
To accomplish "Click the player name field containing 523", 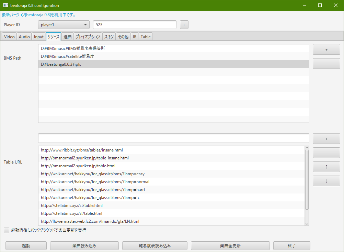I will click(135, 25).
